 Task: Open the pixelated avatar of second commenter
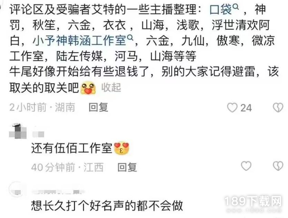18,131
